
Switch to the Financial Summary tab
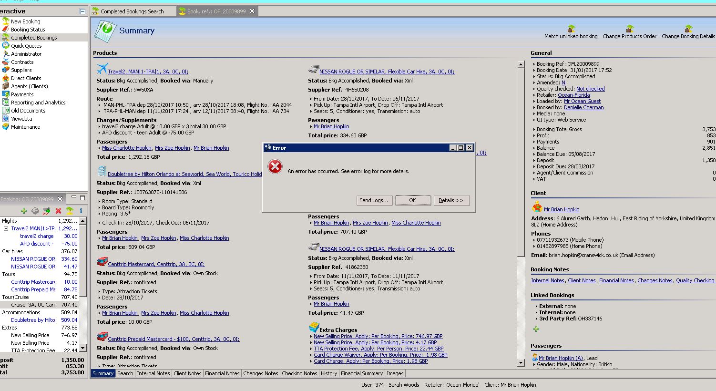coord(361,373)
